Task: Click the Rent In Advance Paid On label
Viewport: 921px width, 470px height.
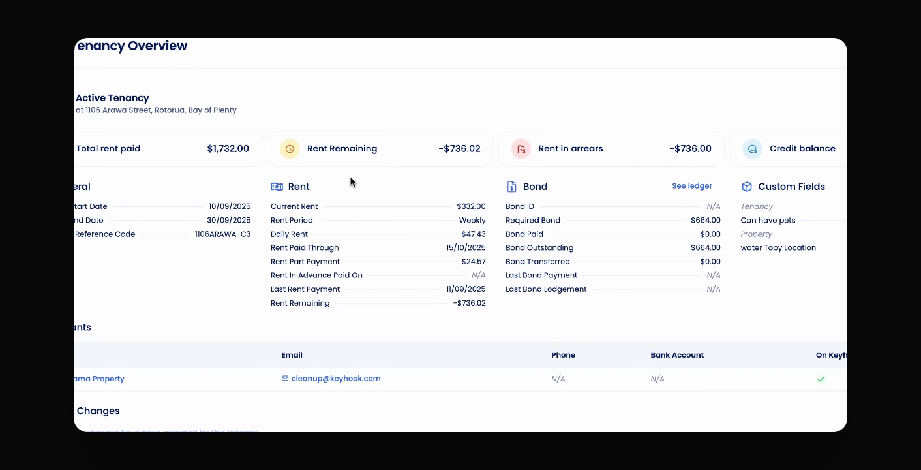Action: 316,275
